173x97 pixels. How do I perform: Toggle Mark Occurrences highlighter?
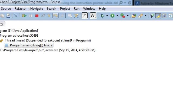click(x=158, y=16)
